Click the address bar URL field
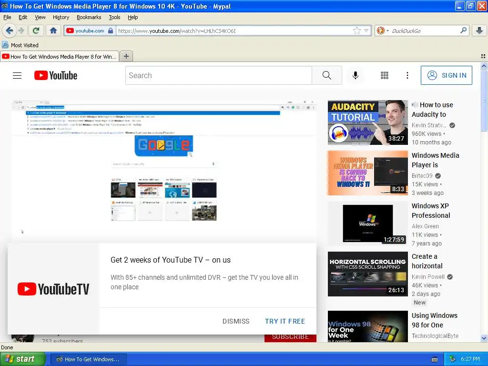Image resolution: width=488 pixels, height=366 pixels. 235,31
